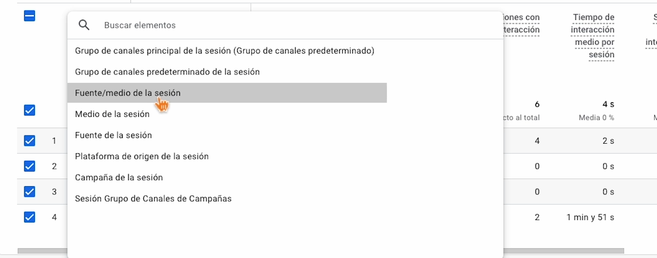Select Plataforma de origen de la sesión
Viewport: 657px width, 258px height.
pyautogui.click(x=142, y=156)
